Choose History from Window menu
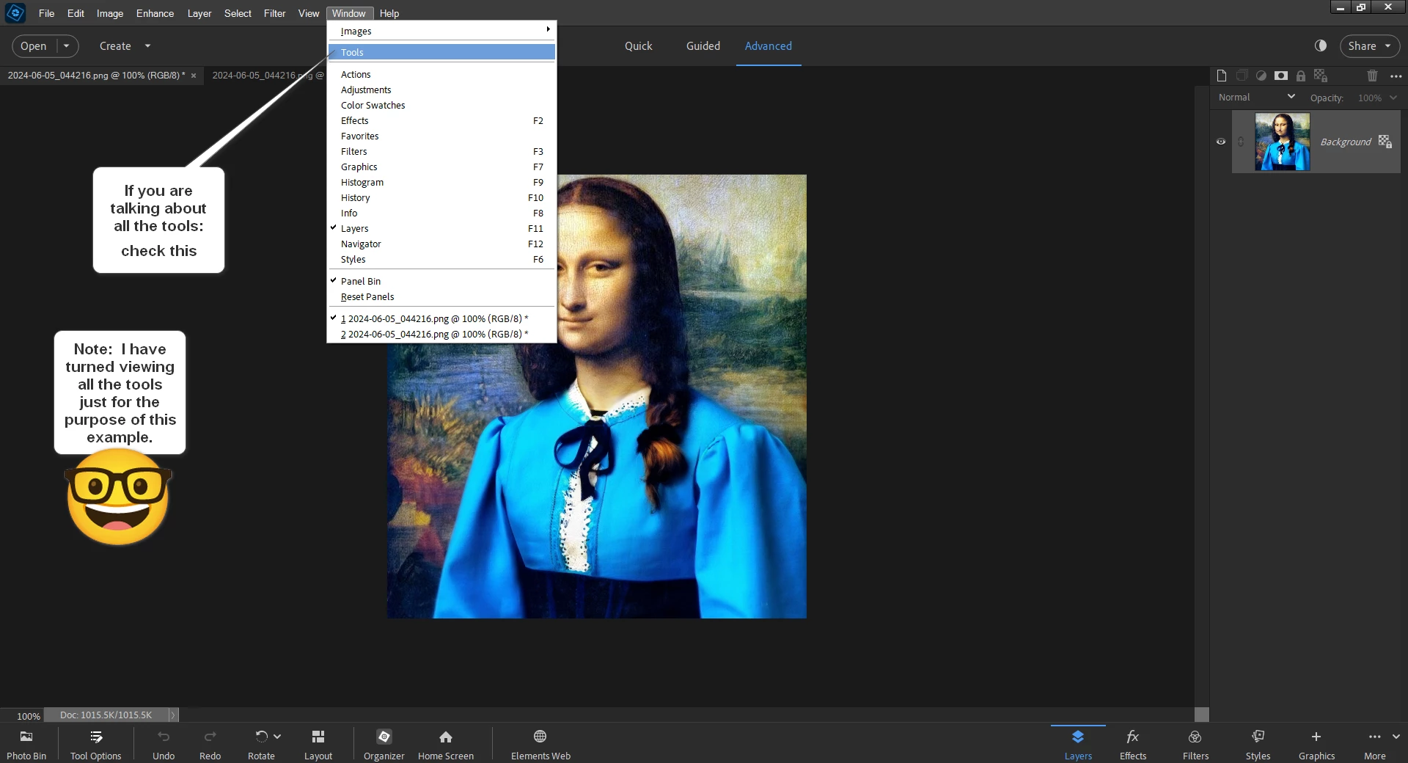The image size is (1408, 763). [x=441, y=197]
